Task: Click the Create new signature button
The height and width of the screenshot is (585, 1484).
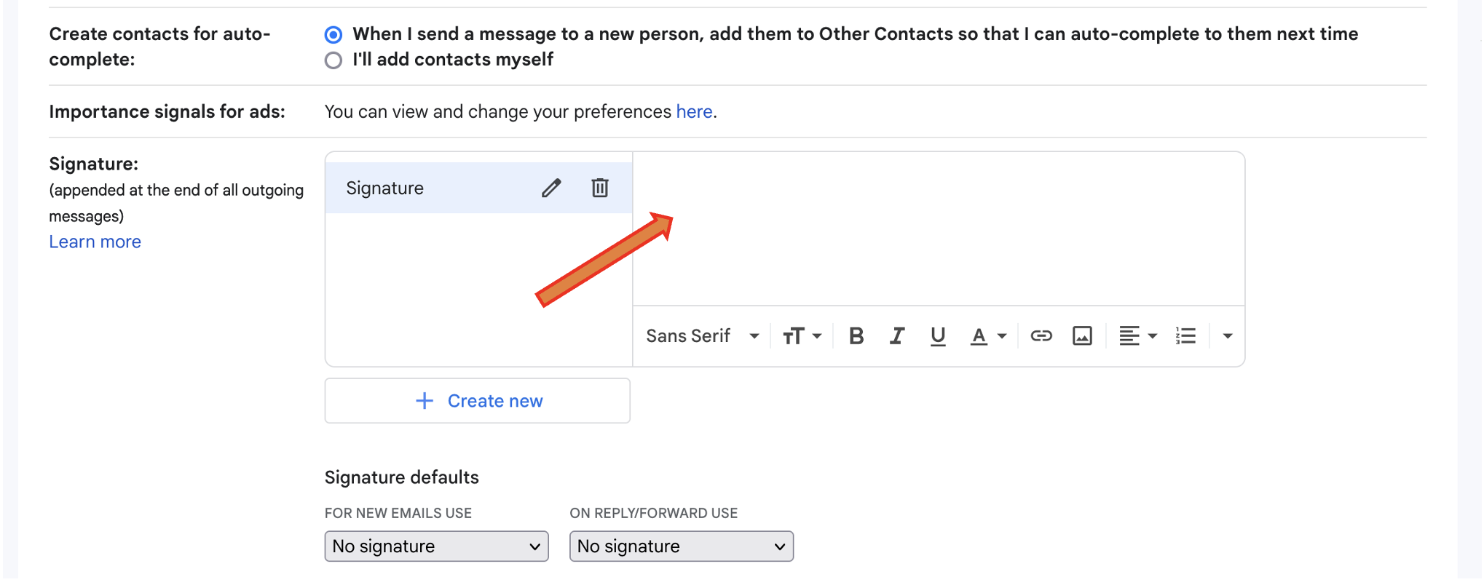Action: [x=478, y=401]
